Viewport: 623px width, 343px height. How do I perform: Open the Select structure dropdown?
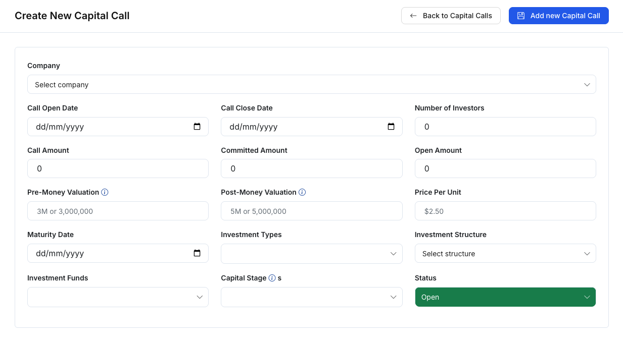click(x=505, y=254)
